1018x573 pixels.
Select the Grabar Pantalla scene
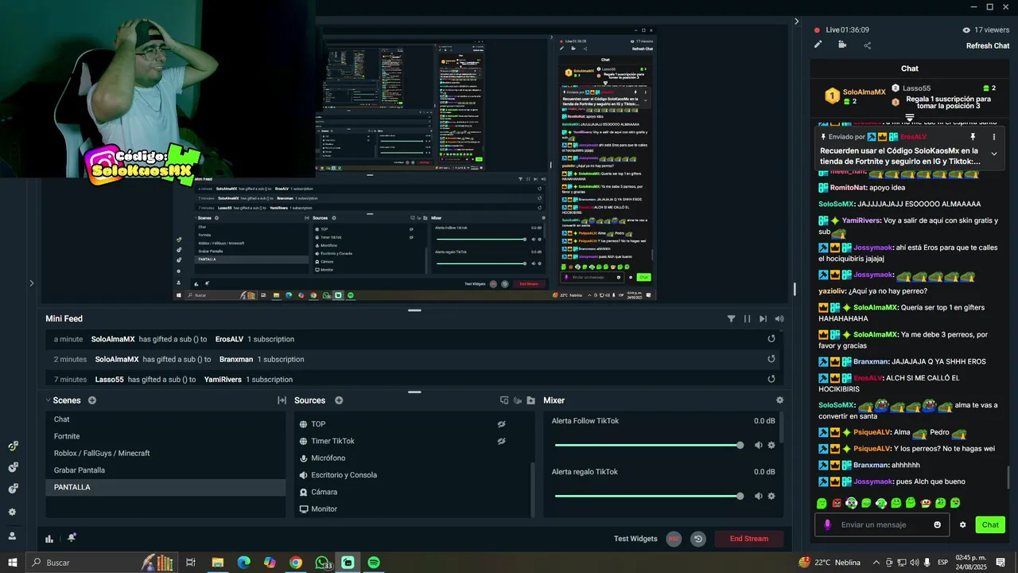coord(165,470)
